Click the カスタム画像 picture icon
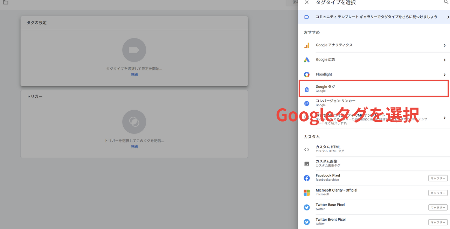450x229 pixels. coord(307,164)
